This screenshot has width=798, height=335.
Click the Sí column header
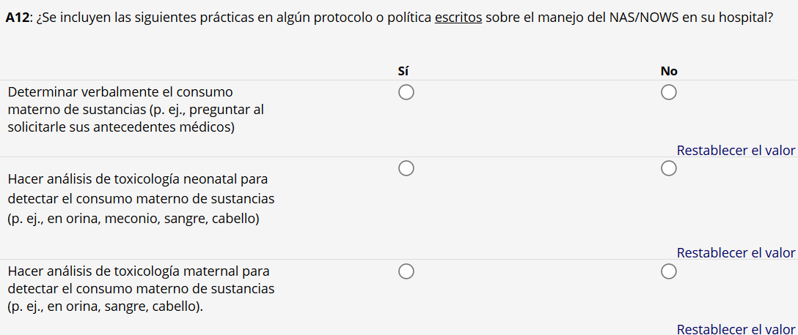click(x=403, y=71)
